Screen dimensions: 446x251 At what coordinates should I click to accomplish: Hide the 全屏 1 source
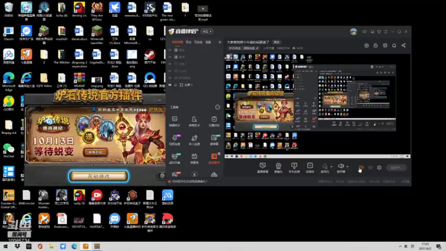170,85
